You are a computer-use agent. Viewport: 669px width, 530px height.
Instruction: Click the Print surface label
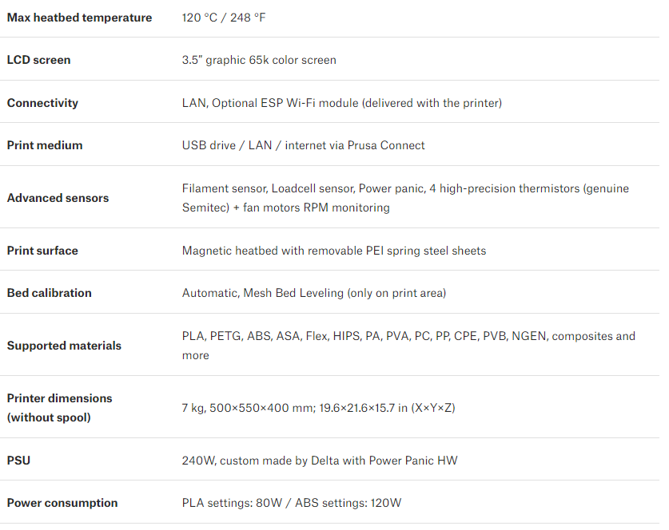coord(42,251)
